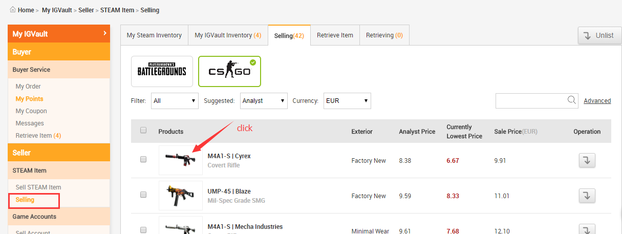The width and height of the screenshot is (622, 234).
Task: Open the Currency dropdown showing EUR
Action: pos(347,101)
